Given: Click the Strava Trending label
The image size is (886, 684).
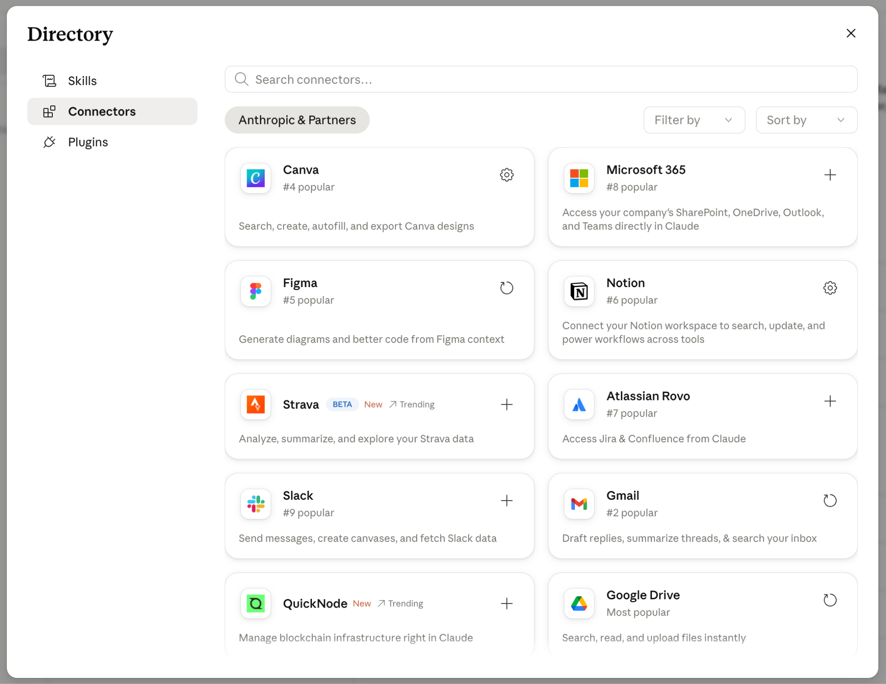Looking at the screenshot, I should 412,405.
